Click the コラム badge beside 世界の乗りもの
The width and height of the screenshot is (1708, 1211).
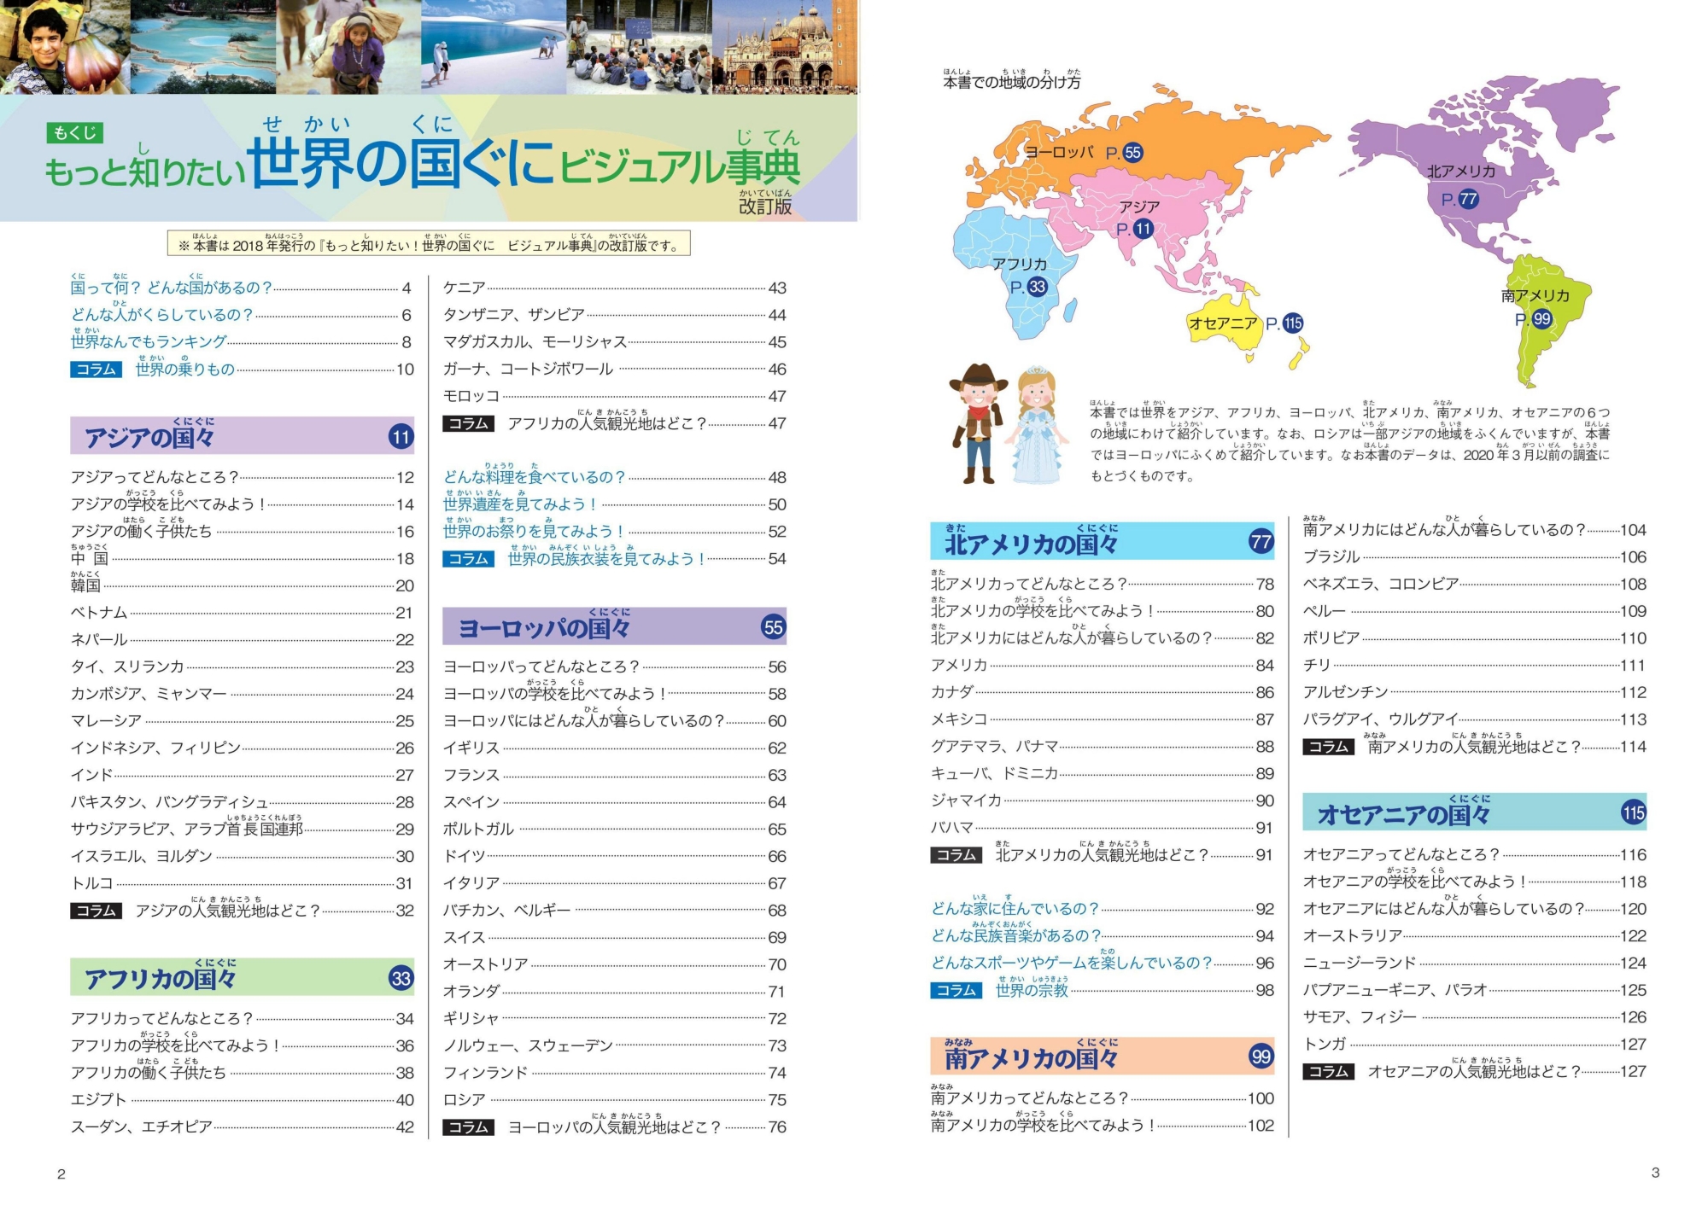tap(96, 369)
